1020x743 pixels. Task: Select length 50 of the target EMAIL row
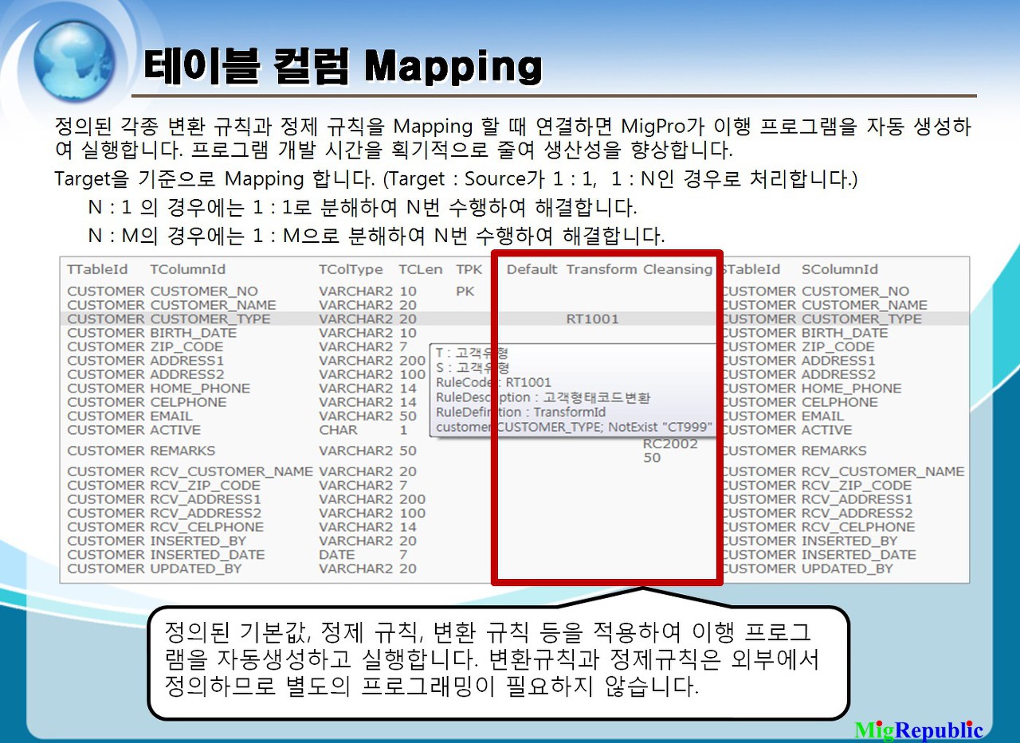(x=408, y=416)
